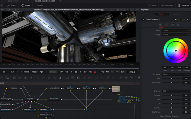Click the Contrast slider handle
The image size is (191, 119).
click(171, 95)
